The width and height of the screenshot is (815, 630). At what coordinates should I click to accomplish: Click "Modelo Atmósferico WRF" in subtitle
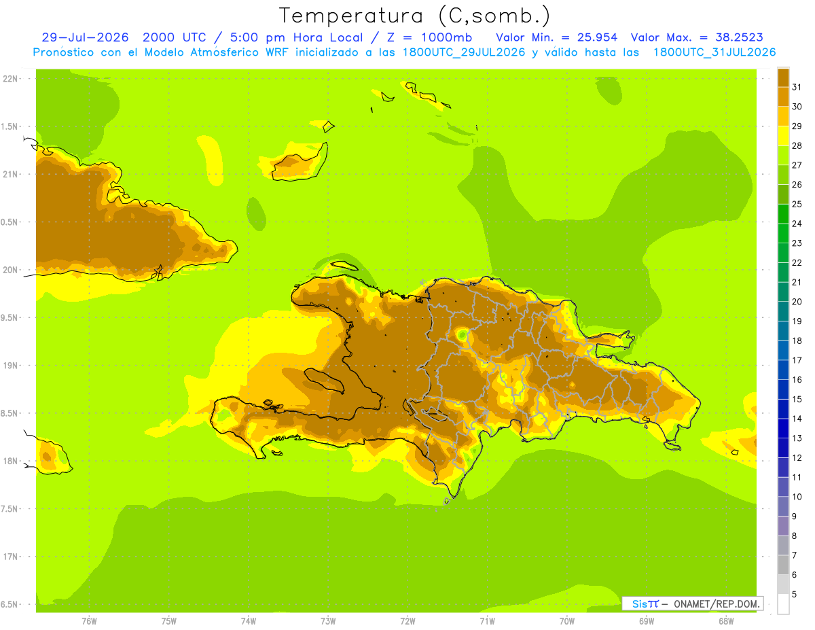(x=218, y=52)
